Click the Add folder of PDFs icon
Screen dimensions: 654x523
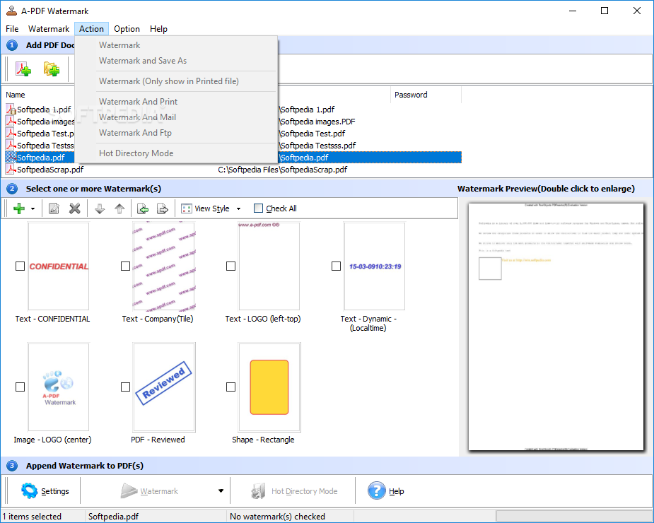pyautogui.click(x=52, y=69)
